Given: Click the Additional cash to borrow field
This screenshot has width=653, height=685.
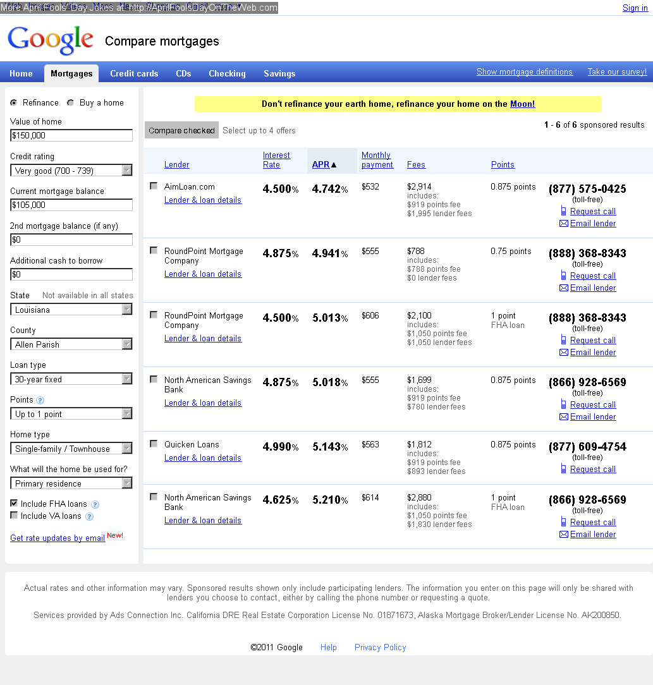Looking at the screenshot, I should [x=71, y=274].
